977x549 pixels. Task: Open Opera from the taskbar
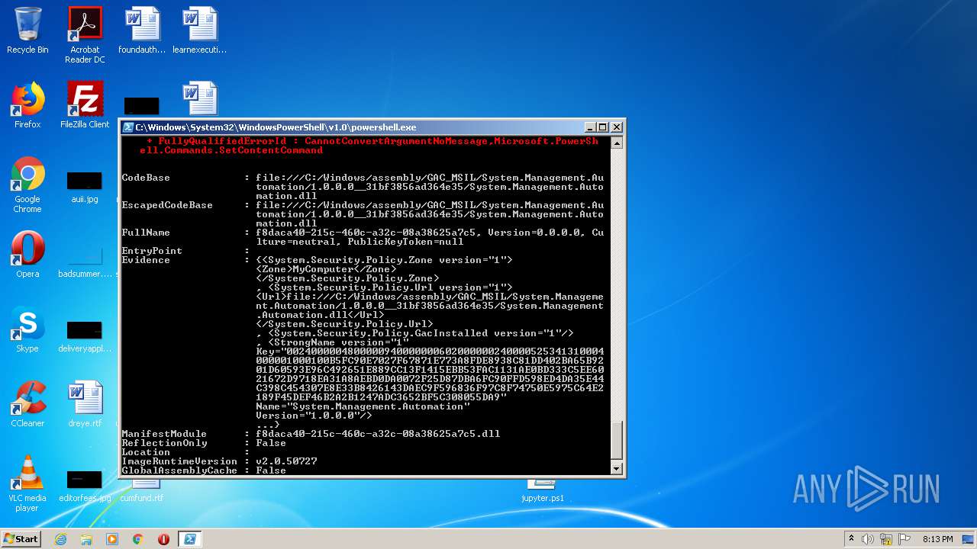[x=163, y=539]
